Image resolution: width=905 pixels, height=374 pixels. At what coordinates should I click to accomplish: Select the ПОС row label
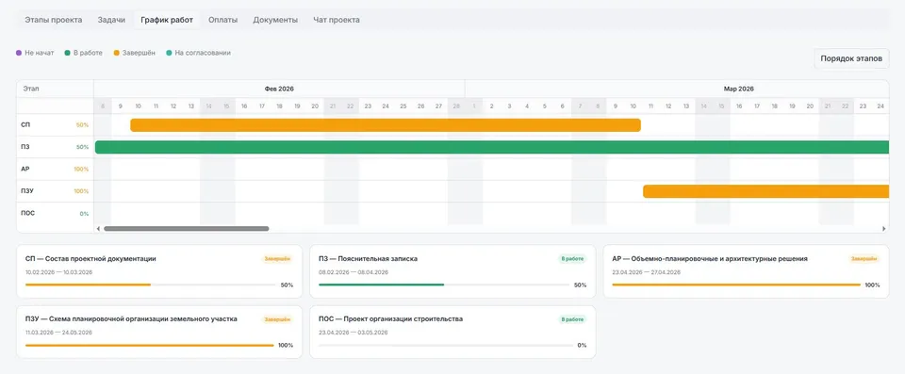27,213
